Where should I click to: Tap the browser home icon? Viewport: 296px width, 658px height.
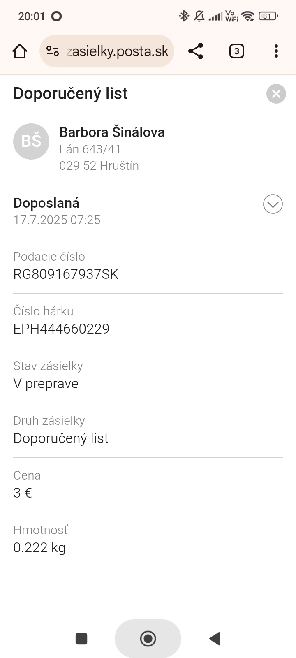pyautogui.click(x=20, y=51)
